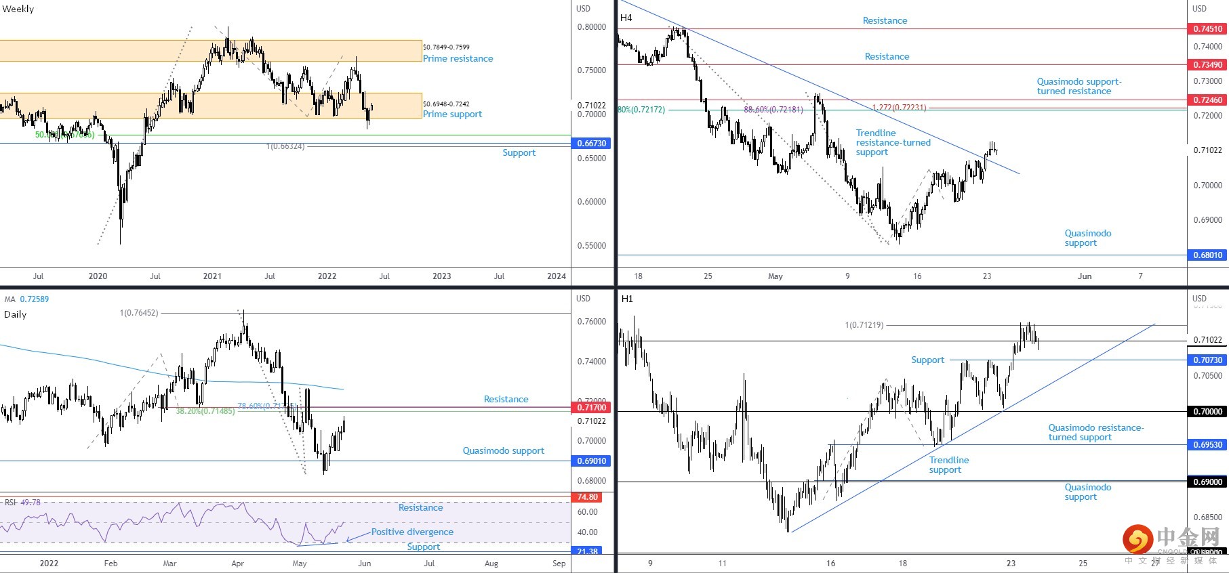Screen dimensions: 1229x573
Task: Click the 'Support' label in the RSI pane
Action: [423, 547]
